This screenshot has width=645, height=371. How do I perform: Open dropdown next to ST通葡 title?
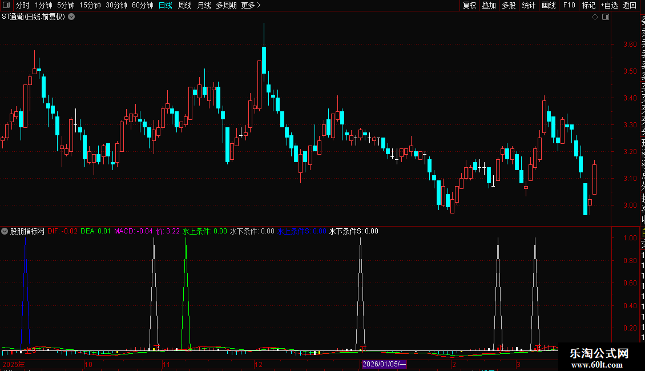[71, 17]
